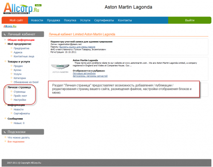The width and height of the screenshot is (213, 167).
Task: Open Сертификаты link in sidebar
Action: (x=22, y=113)
